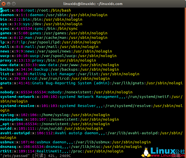Click 42L, 2469C in the status line
186x158 pixels.
60,156
